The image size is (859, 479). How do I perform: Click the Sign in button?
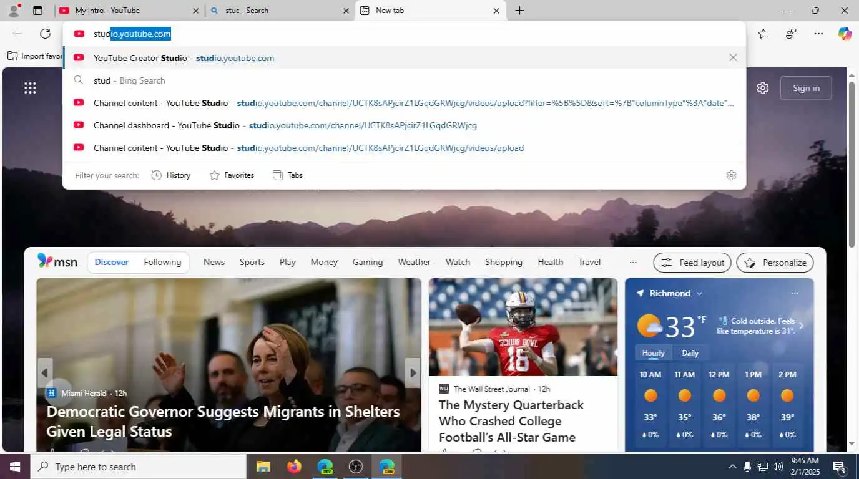point(806,88)
